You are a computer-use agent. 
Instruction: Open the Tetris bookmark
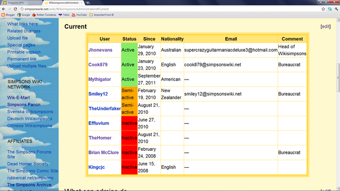click(x=64, y=15)
